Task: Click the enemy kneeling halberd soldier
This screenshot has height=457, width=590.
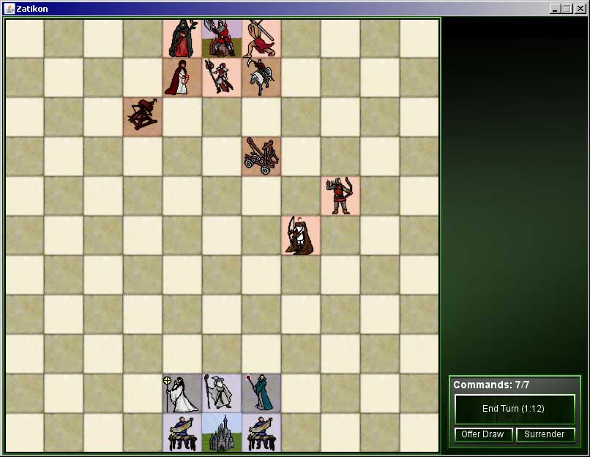Action: pyautogui.click(x=222, y=77)
